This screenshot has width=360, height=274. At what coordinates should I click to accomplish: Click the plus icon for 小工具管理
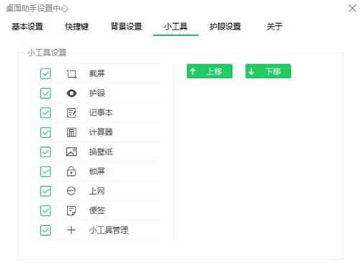coord(71,230)
